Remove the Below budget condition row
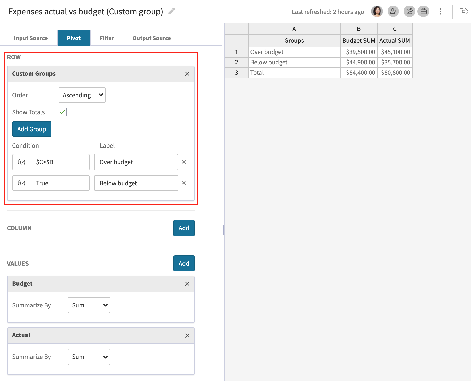Viewport: 471px width, 381px height. coord(184,183)
